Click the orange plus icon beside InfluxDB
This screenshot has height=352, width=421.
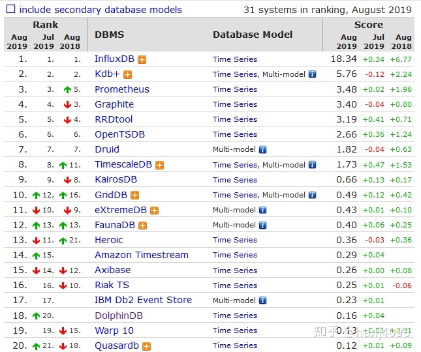click(142, 59)
